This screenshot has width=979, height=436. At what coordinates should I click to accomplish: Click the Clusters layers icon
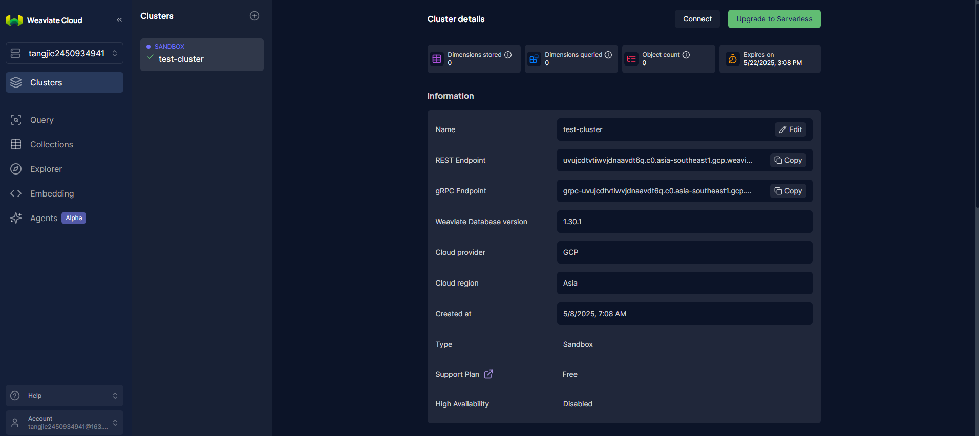click(16, 82)
